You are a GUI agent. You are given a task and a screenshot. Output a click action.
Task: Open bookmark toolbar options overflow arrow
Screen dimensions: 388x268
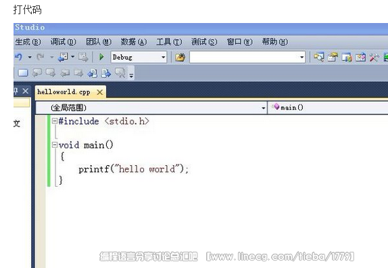tap(131, 75)
